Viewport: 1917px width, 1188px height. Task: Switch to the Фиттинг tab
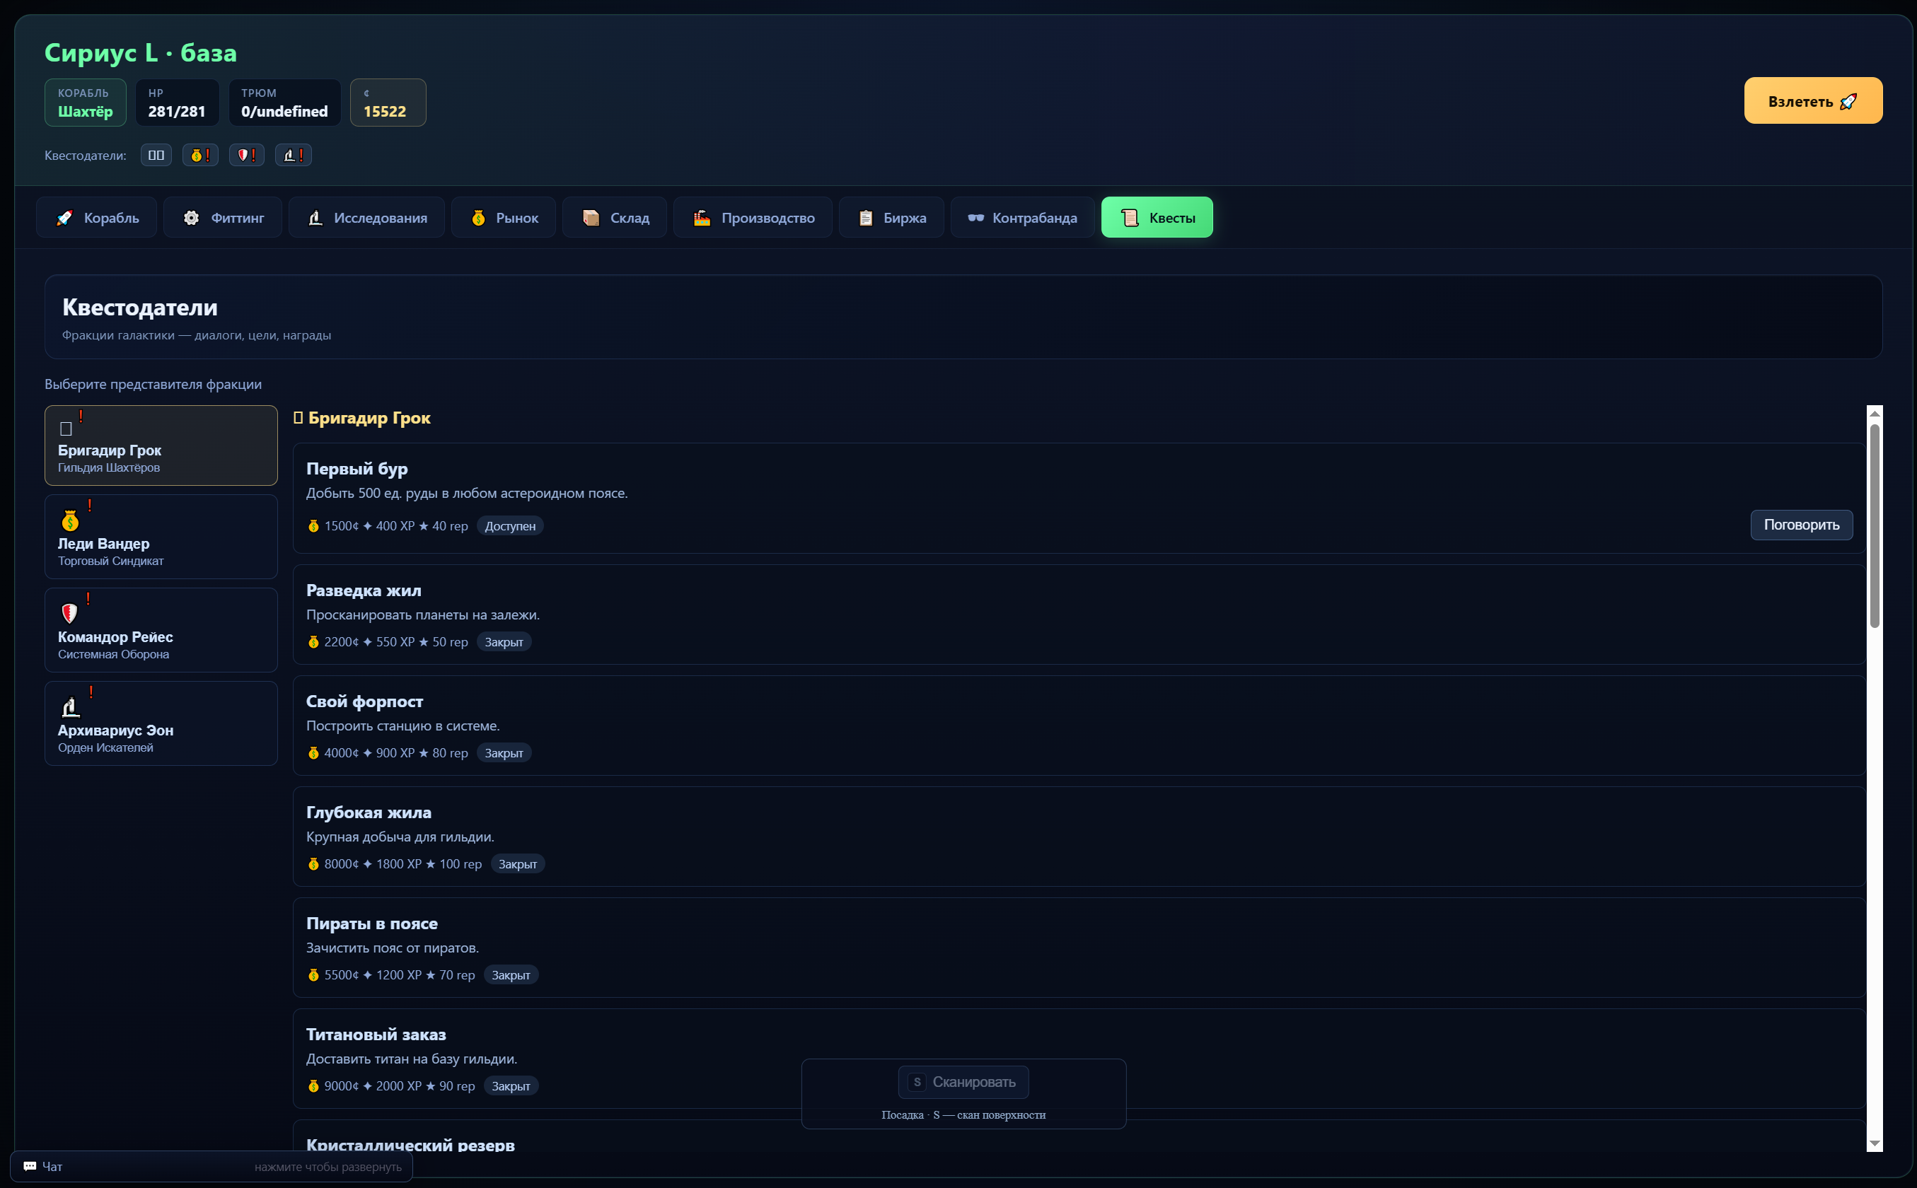222,218
